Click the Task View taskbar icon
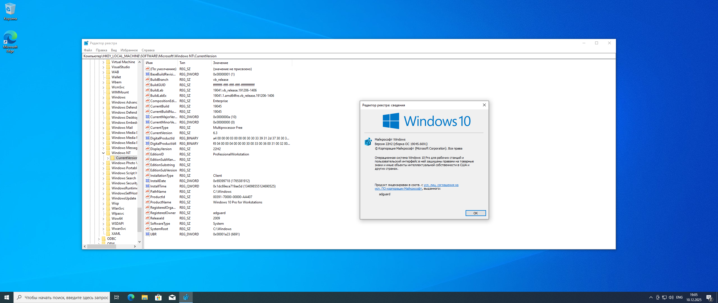 click(117, 297)
